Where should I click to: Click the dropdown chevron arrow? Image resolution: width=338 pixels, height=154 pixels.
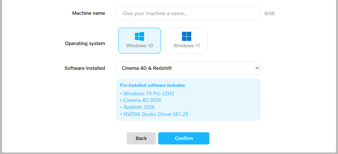coord(257,68)
